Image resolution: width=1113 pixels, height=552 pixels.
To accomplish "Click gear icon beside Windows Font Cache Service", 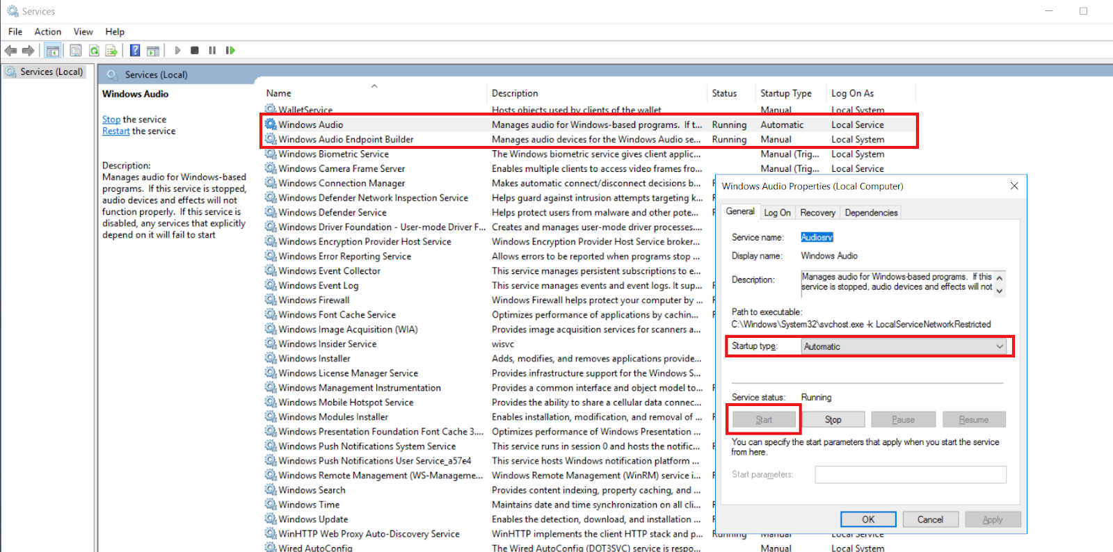I will tap(271, 314).
